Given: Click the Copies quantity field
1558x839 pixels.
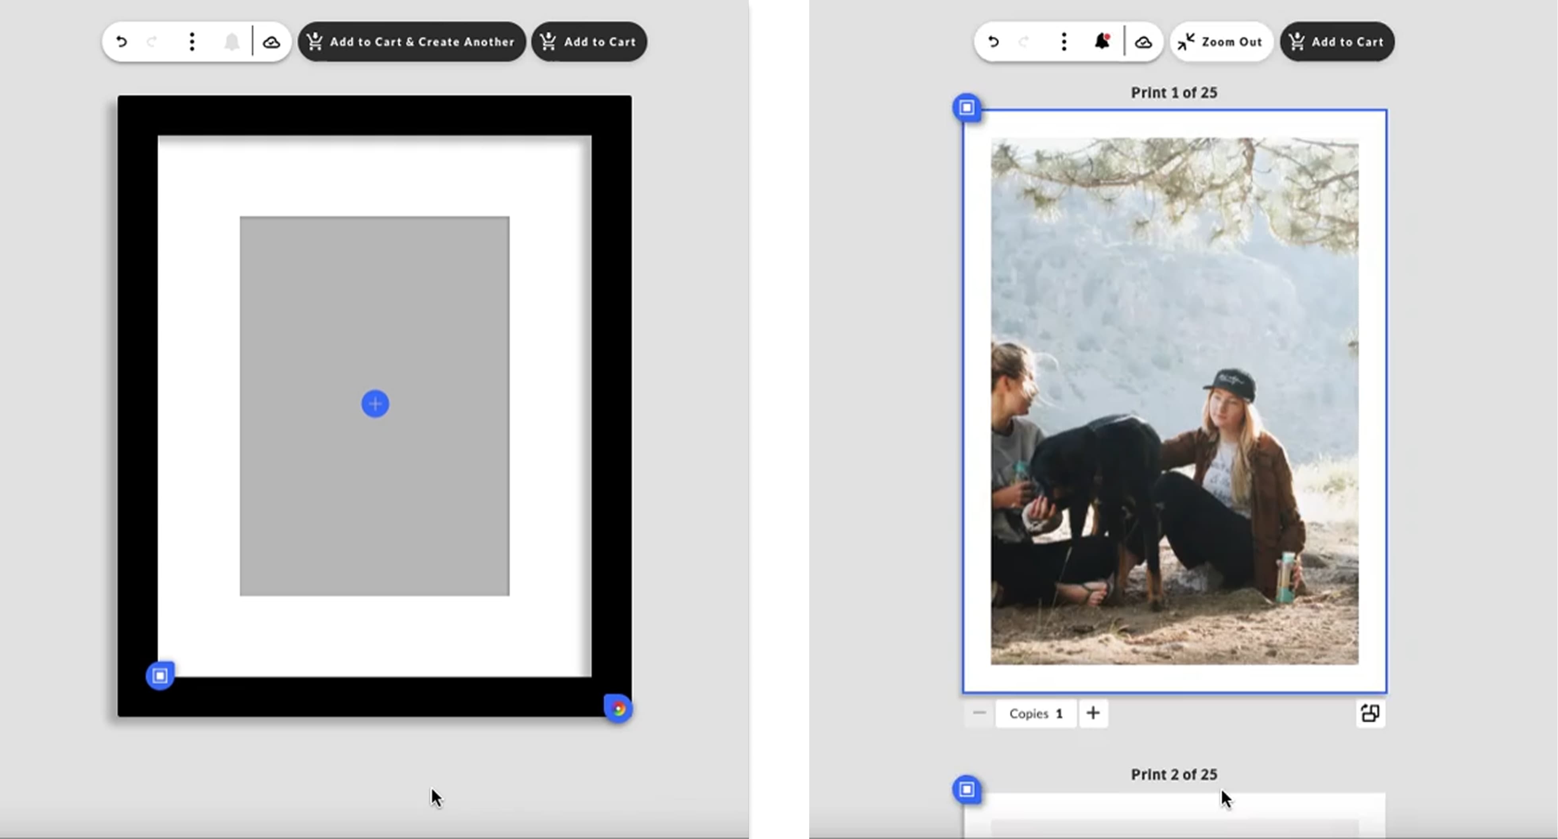Looking at the screenshot, I should coord(1035,713).
